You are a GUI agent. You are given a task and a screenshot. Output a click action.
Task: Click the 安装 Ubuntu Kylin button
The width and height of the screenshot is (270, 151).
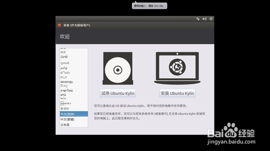177,93
